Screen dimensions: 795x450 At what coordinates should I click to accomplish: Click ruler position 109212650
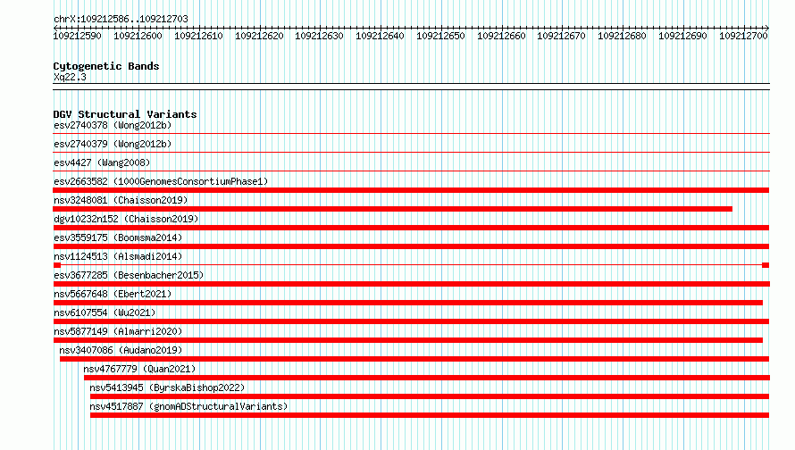(x=440, y=36)
